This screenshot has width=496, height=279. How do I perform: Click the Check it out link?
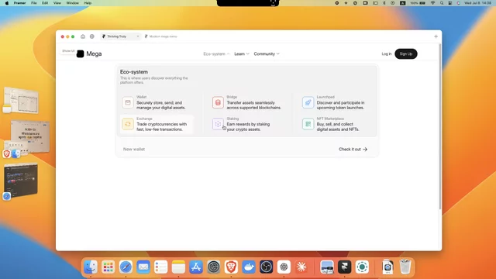[353, 150]
